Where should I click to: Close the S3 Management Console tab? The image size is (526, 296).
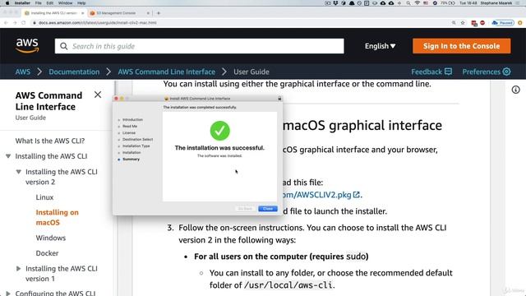(x=148, y=13)
